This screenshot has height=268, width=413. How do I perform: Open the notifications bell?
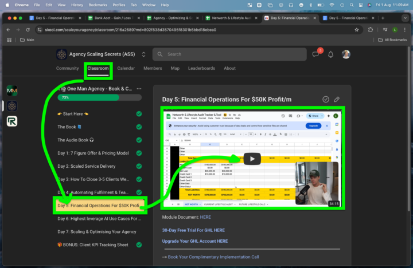(x=330, y=54)
